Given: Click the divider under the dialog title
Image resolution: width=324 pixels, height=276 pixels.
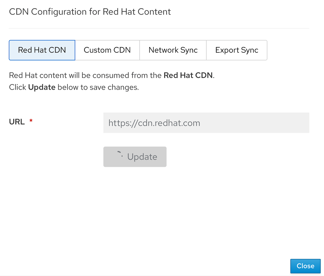Looking at the screenshot, I should [159, 28].
